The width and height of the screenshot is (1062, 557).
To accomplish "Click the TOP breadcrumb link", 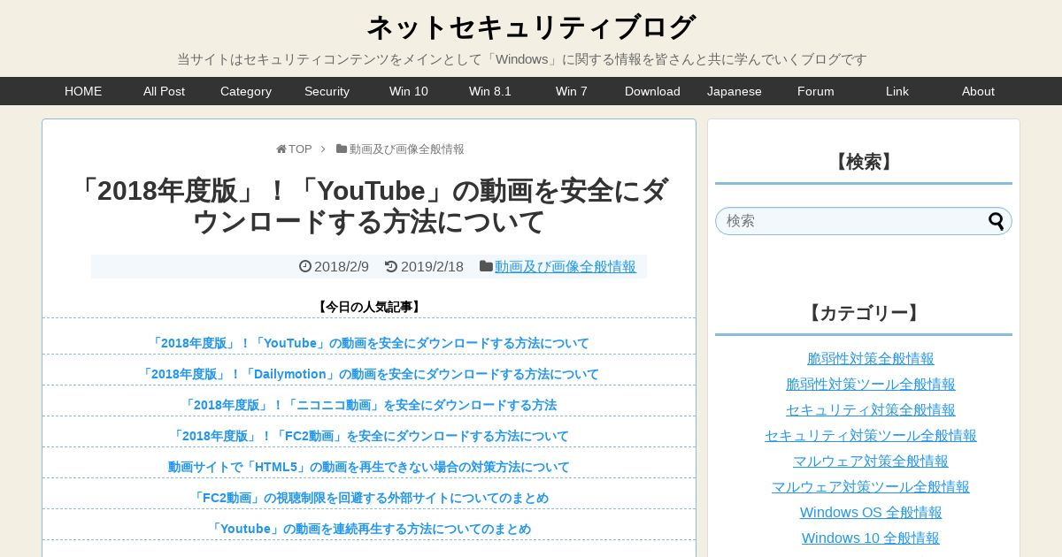I will 300,149.
